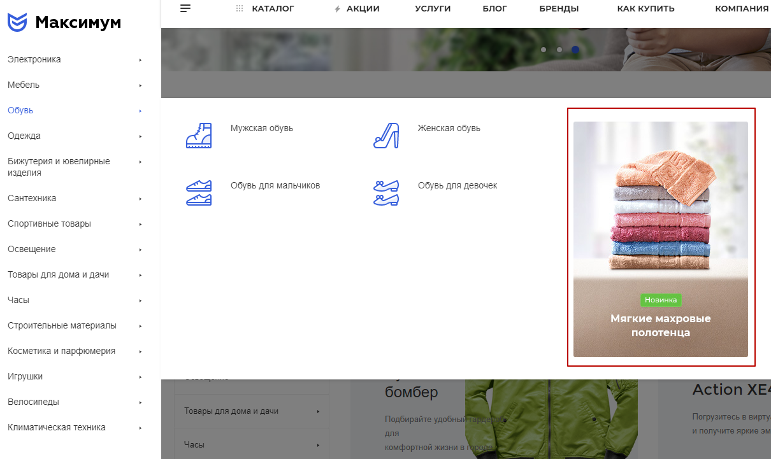The width and height of the screenshot is (771, 459).
Task: Expand Климатическая техника submenu arrow
Action: coord(140,428)
